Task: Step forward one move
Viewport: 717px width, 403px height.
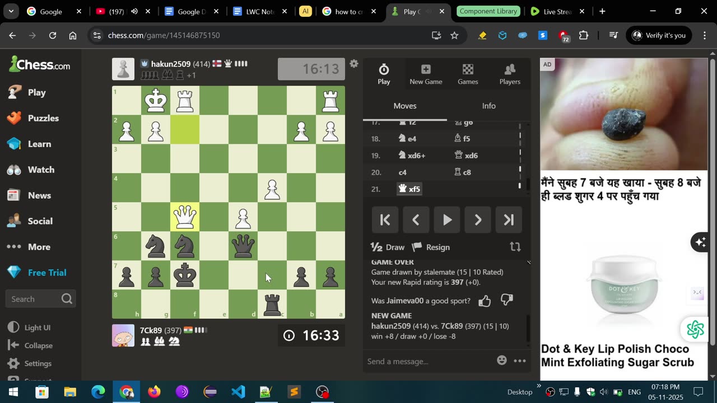Action: (478, 220)
